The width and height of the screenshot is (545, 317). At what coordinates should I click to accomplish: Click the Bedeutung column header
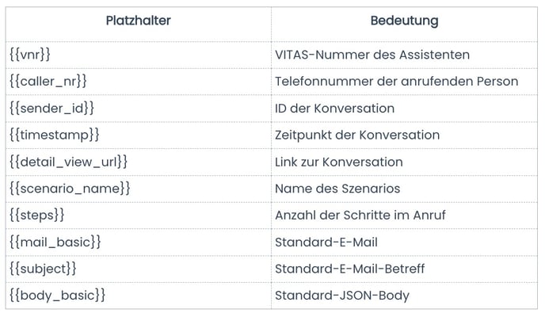404,21
